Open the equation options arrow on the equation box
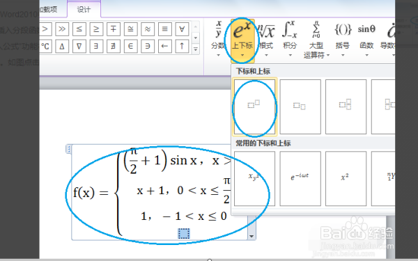418x261 pixels. [251, 236]
